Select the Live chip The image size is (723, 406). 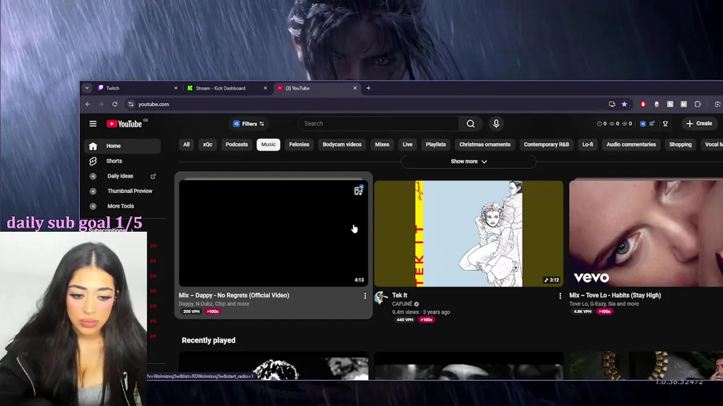(407, 144)
